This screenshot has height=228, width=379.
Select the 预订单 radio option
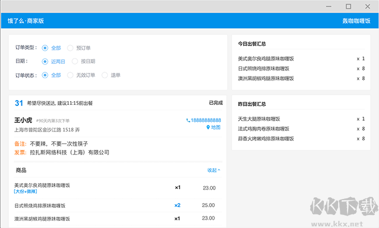point(70,48)
